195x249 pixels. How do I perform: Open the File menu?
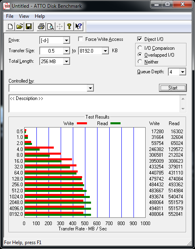10,16
